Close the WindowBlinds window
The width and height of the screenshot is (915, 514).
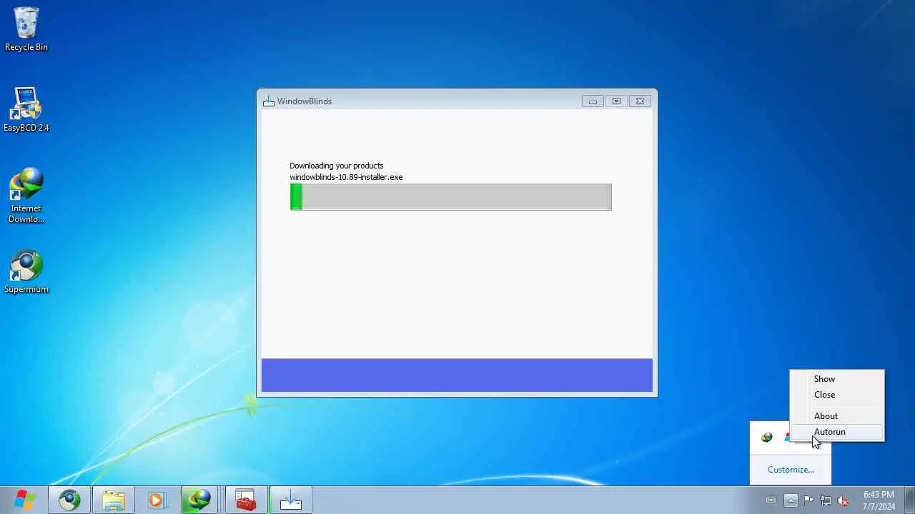coord(640,101)
